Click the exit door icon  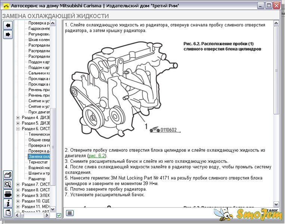click(x=7, y=212)
